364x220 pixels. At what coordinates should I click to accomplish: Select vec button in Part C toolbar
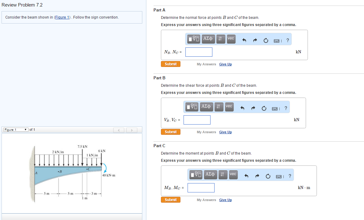click(x=233, y=175)
